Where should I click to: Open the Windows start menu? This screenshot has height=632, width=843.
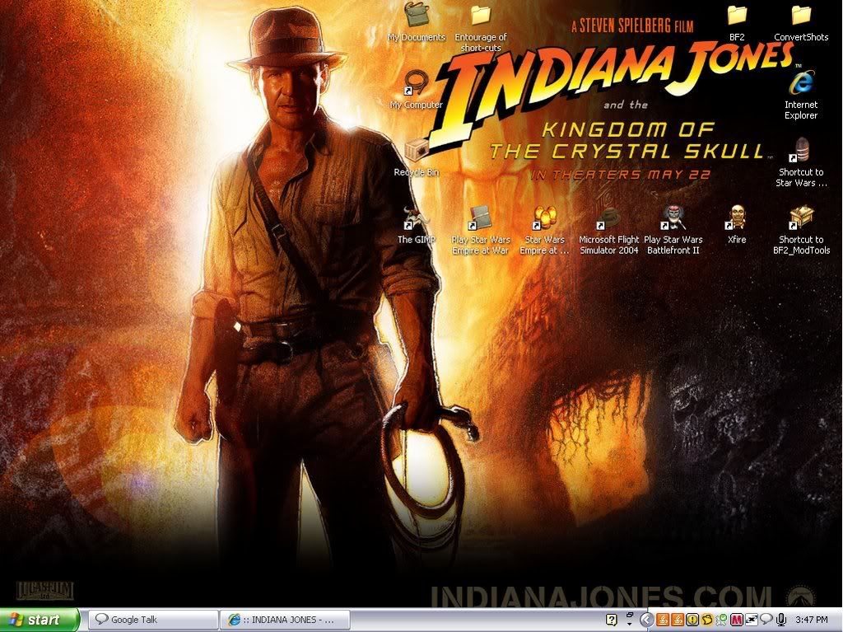[40, 620]
